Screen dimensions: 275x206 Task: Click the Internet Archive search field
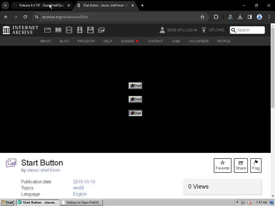(247, 30)
